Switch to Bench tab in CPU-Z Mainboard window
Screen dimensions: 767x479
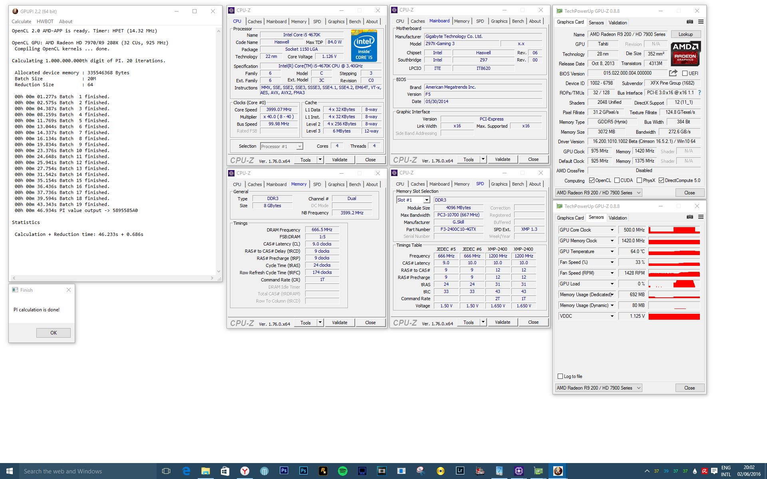tap(518, 21)
